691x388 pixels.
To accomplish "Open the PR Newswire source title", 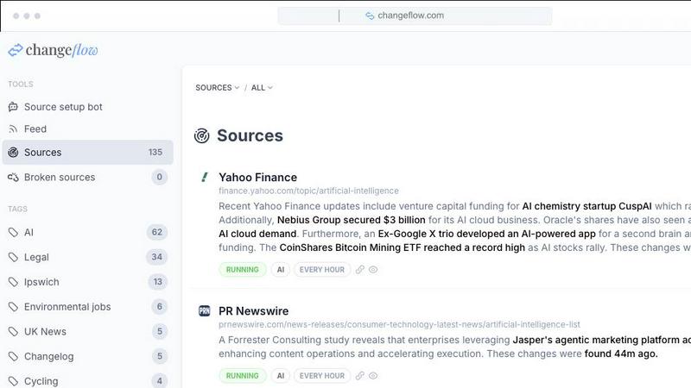I will tap(253, 311).
